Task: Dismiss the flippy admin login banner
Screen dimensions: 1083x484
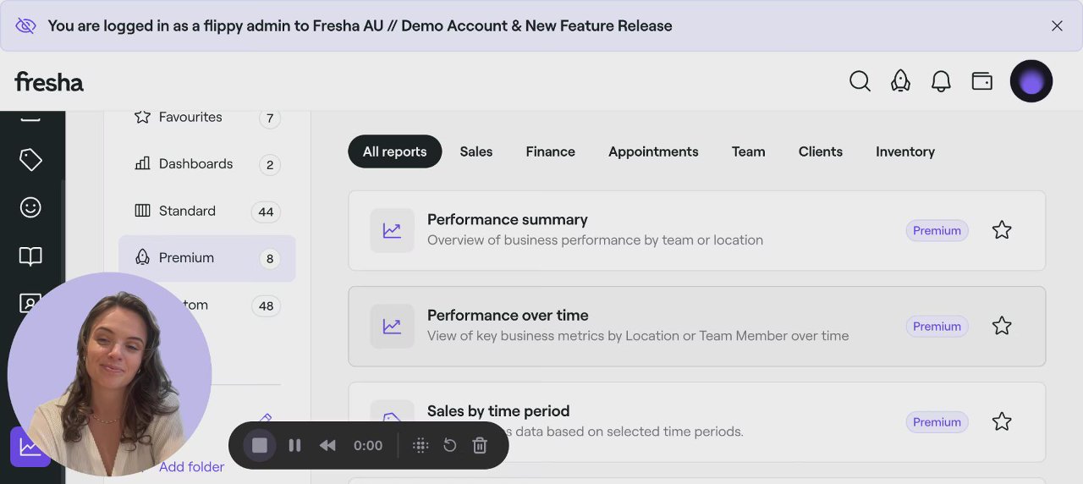Action: [1057, 25]
